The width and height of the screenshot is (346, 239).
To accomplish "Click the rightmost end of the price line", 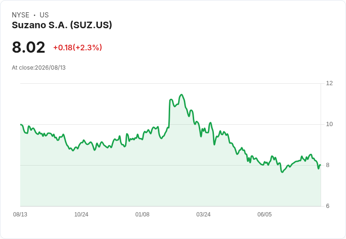I will click(320, 165).
